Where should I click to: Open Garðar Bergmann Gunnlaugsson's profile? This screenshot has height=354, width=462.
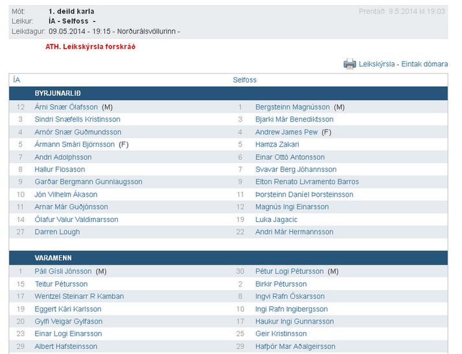88,182
